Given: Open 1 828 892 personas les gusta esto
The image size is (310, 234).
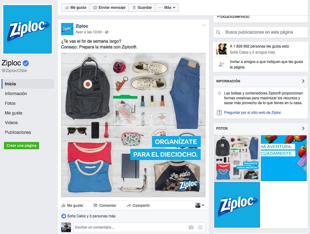Looking at the screenshot, I should [x=259, y=46].
